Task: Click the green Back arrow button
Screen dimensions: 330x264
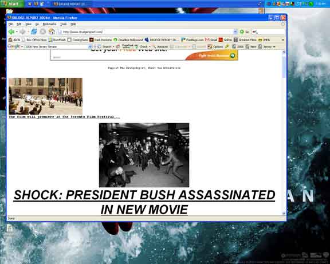Action: click(x=11, y=31)
